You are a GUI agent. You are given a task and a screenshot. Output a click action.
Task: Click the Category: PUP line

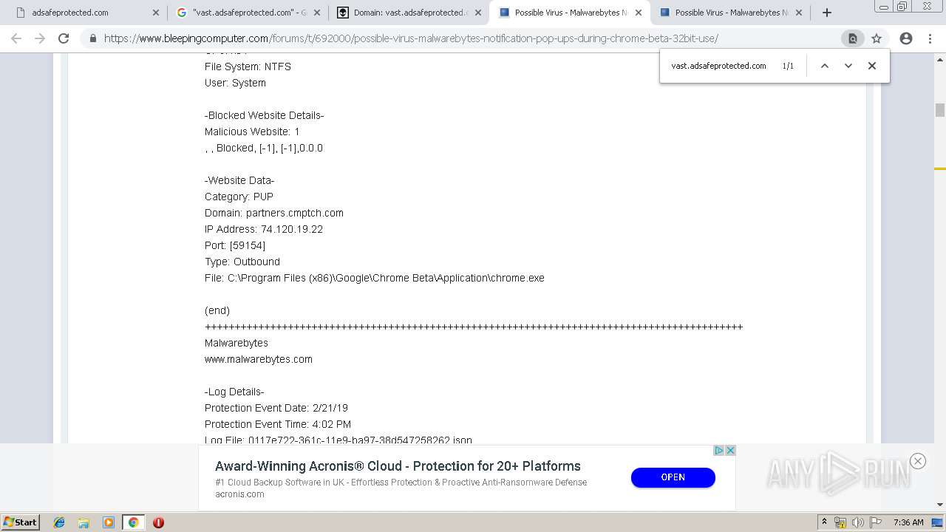coord(239,197)
